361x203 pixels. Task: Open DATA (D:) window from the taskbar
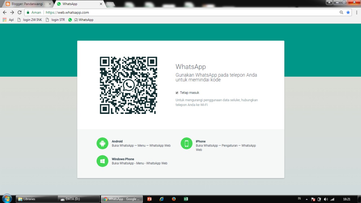tap(79, 199)
